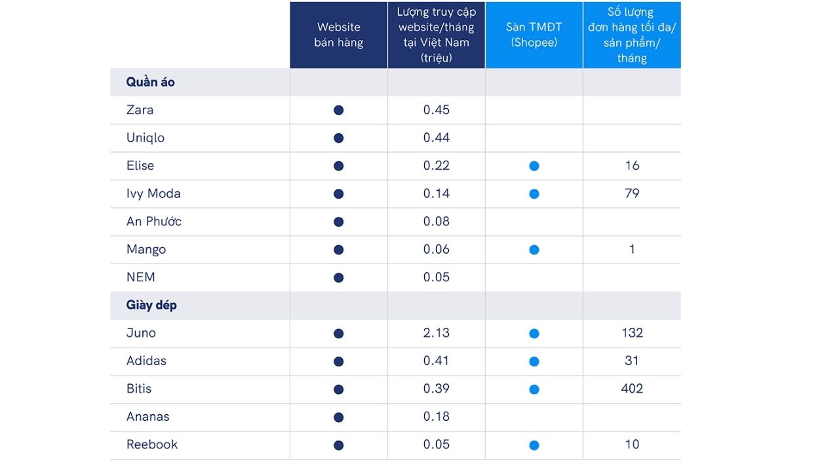Click the 402 order count for Bitis
839x472 pixels.
point(632,389)
